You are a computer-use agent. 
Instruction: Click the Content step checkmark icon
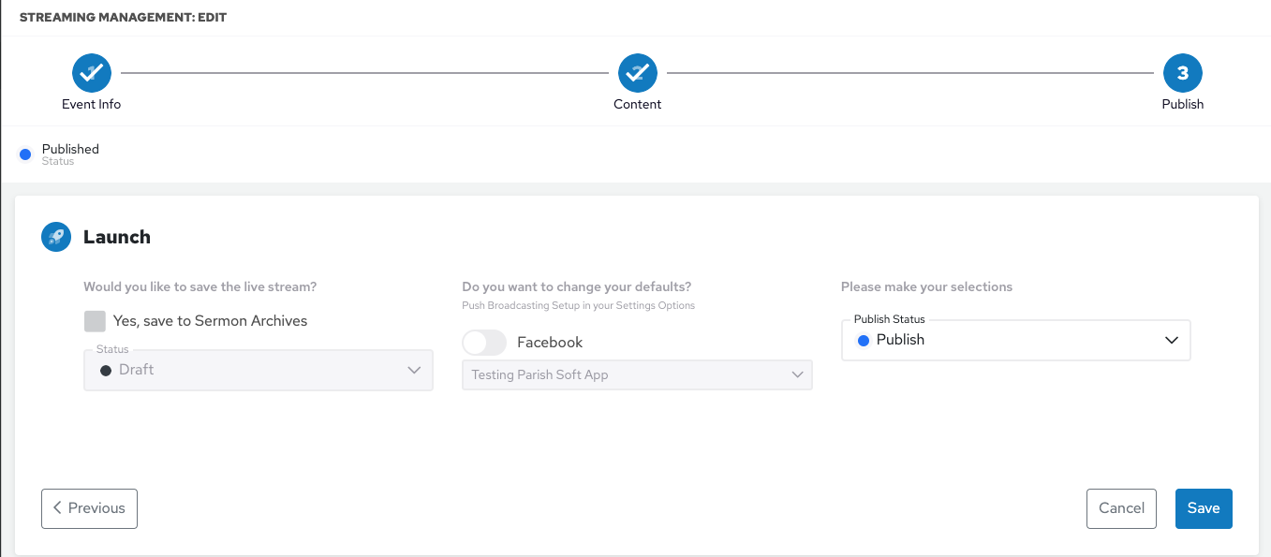[638, 73]
